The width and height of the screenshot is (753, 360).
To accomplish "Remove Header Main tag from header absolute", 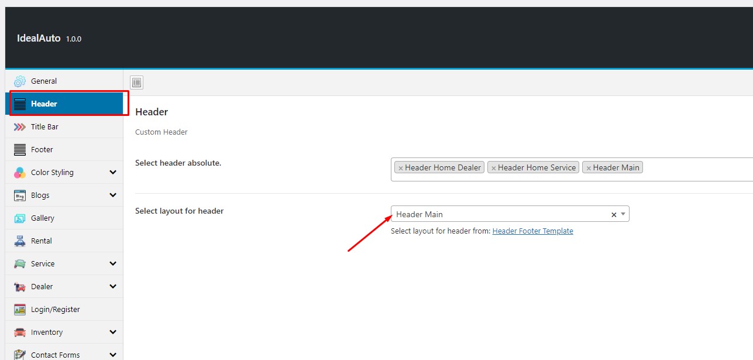I will 589,168.
